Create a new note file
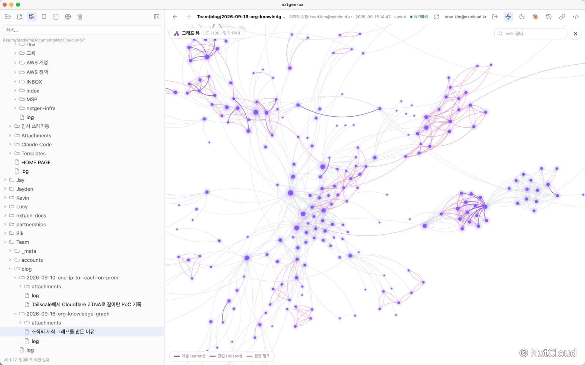This screenshot has width=585, height=365. [20, 17]
